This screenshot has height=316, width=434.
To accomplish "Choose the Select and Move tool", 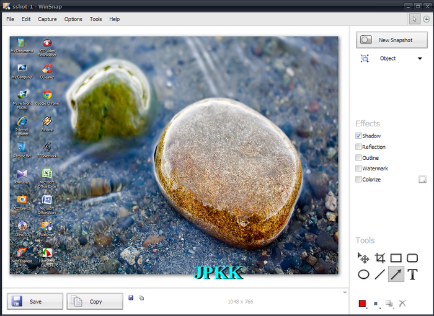I will pyautogui.click(x=364, y=258).
